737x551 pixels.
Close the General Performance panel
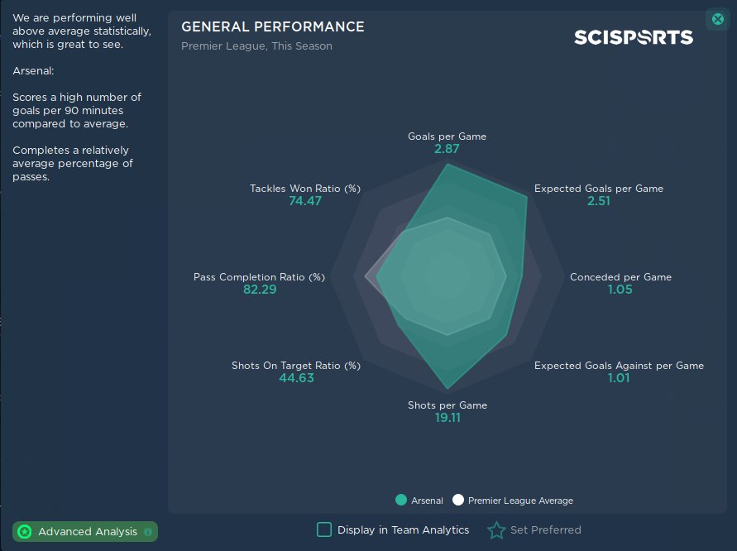[x=717, y=19]
